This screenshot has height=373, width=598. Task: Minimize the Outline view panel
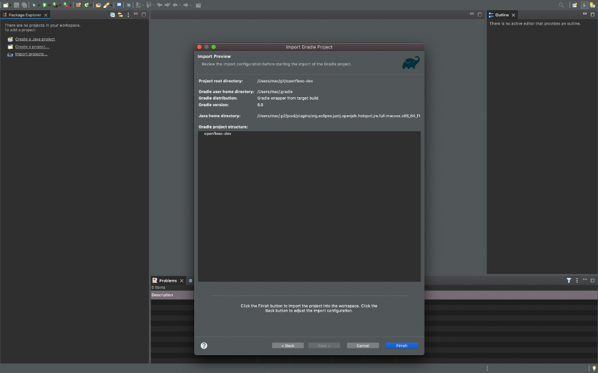click(585, 14)
